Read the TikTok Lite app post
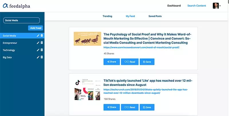 click(130, 107)
